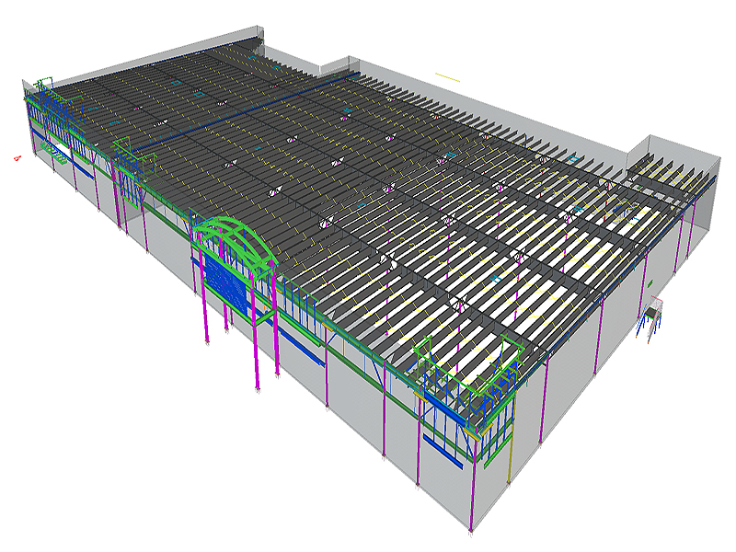This screenshot has width=736, height=552.
Task: Select the small red marker left of building
Action: click(x=17, y=158)
